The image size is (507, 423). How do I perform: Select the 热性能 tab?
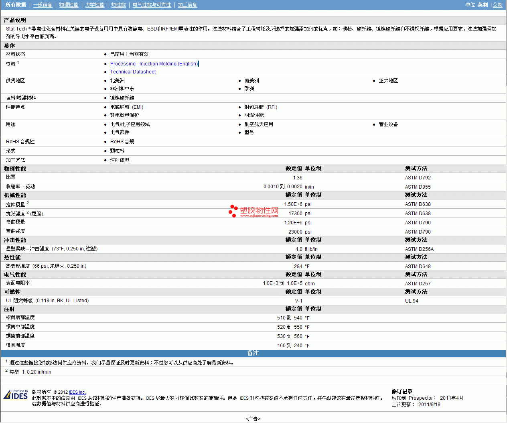[x=118, y=5]
